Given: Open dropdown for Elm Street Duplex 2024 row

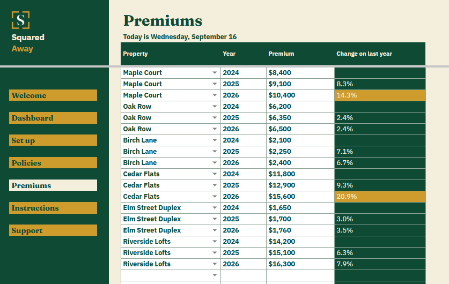Looking at the screenshot, I should pyautogui.click(x=215, y=207).
